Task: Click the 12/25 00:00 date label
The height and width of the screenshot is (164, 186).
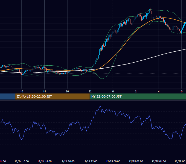Action: click(113, 161)
